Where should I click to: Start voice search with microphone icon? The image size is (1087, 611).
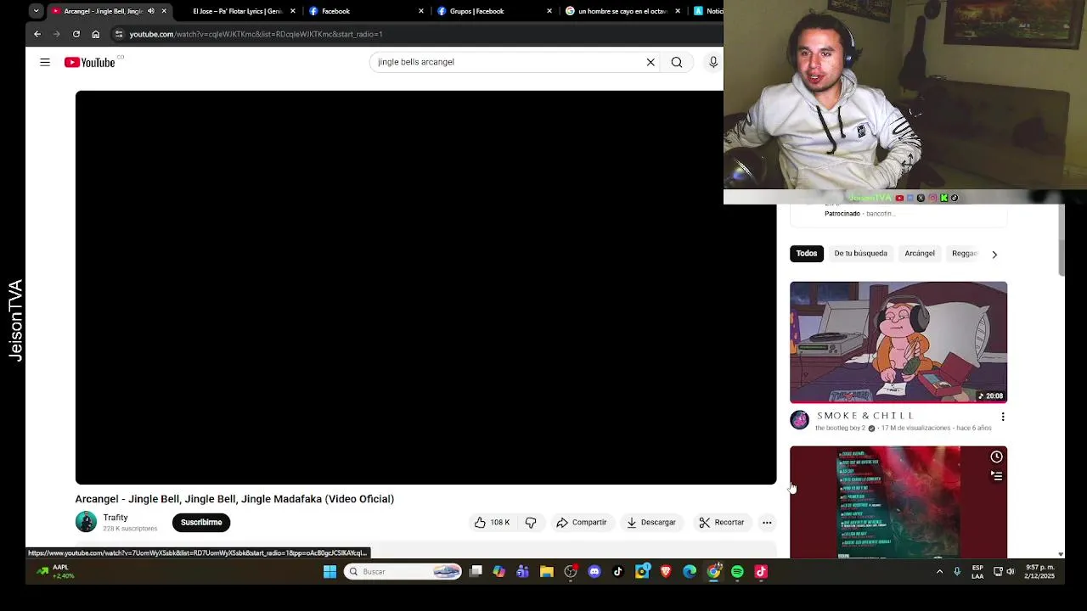(x=713, y=62)
